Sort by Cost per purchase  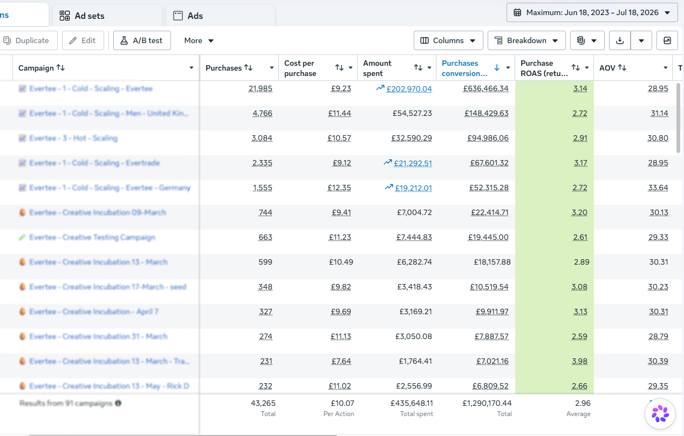[339, 68]
